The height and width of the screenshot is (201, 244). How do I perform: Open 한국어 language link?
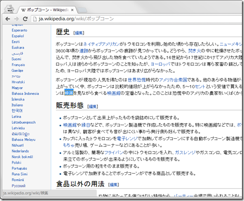point(17,111)
